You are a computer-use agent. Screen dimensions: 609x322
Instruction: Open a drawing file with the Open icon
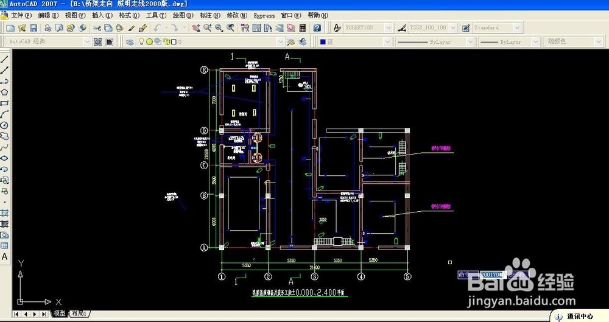(x=22, y=27)
